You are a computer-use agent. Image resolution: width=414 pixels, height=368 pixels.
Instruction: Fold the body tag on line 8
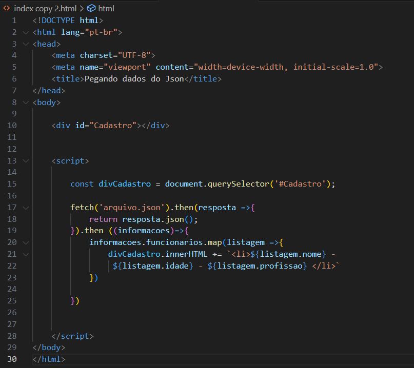point(26,103)
